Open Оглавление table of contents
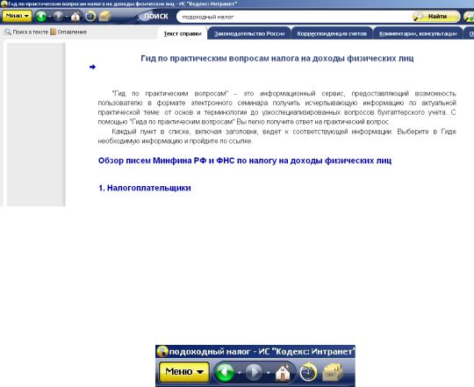Viewport: 474px width, 387px height. tap(72, 32)
